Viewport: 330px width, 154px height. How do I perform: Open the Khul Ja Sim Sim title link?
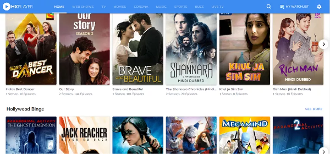(x=231, y=89)
